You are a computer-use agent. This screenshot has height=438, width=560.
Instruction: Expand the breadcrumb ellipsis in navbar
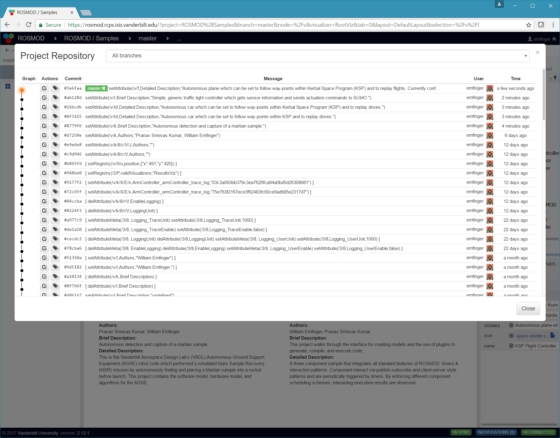(x=179, y=39)
